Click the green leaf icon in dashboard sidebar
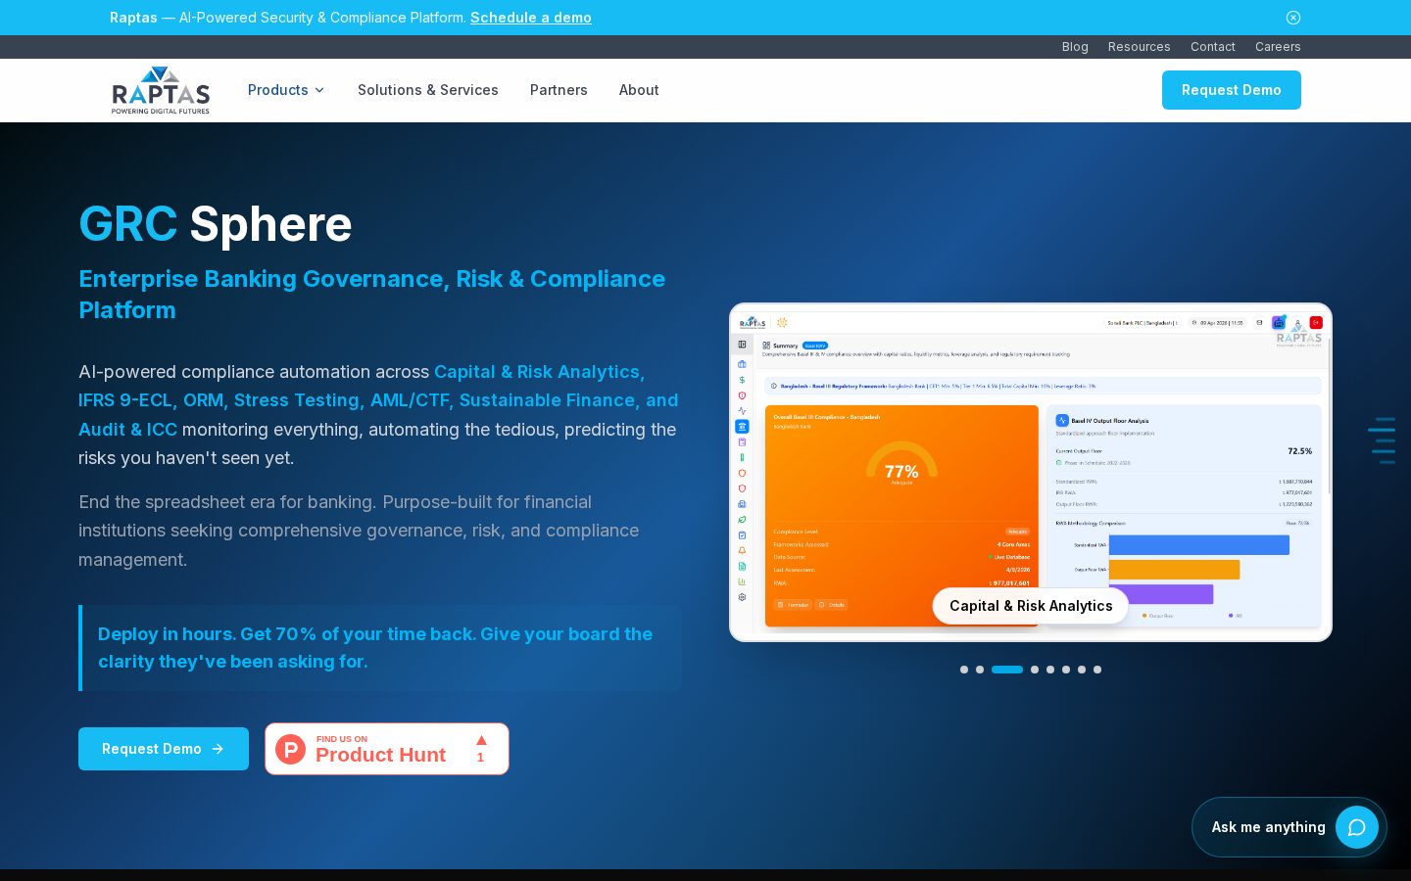The width and height of the screenshot is (1411, 881). point(742,520)
